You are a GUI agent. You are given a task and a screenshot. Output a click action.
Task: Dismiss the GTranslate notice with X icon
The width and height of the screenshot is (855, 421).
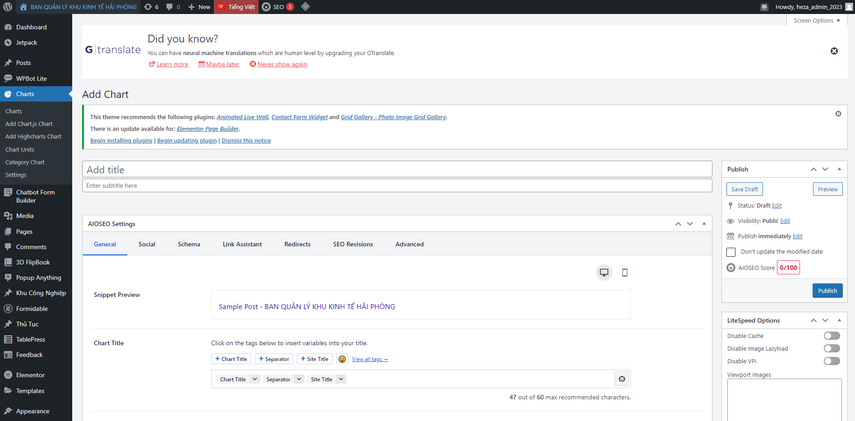point(834,51)
